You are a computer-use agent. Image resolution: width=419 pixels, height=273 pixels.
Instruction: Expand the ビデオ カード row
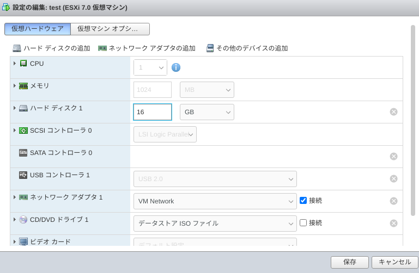point(15,242)
